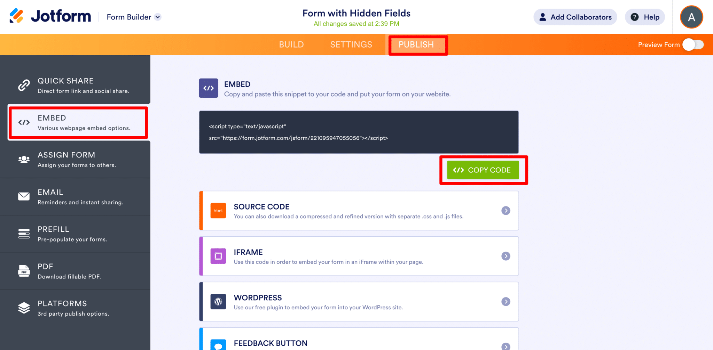The image size is (713, 350).
Task: Click the WordPress logo icon
Action: click(x=218, y=302)
